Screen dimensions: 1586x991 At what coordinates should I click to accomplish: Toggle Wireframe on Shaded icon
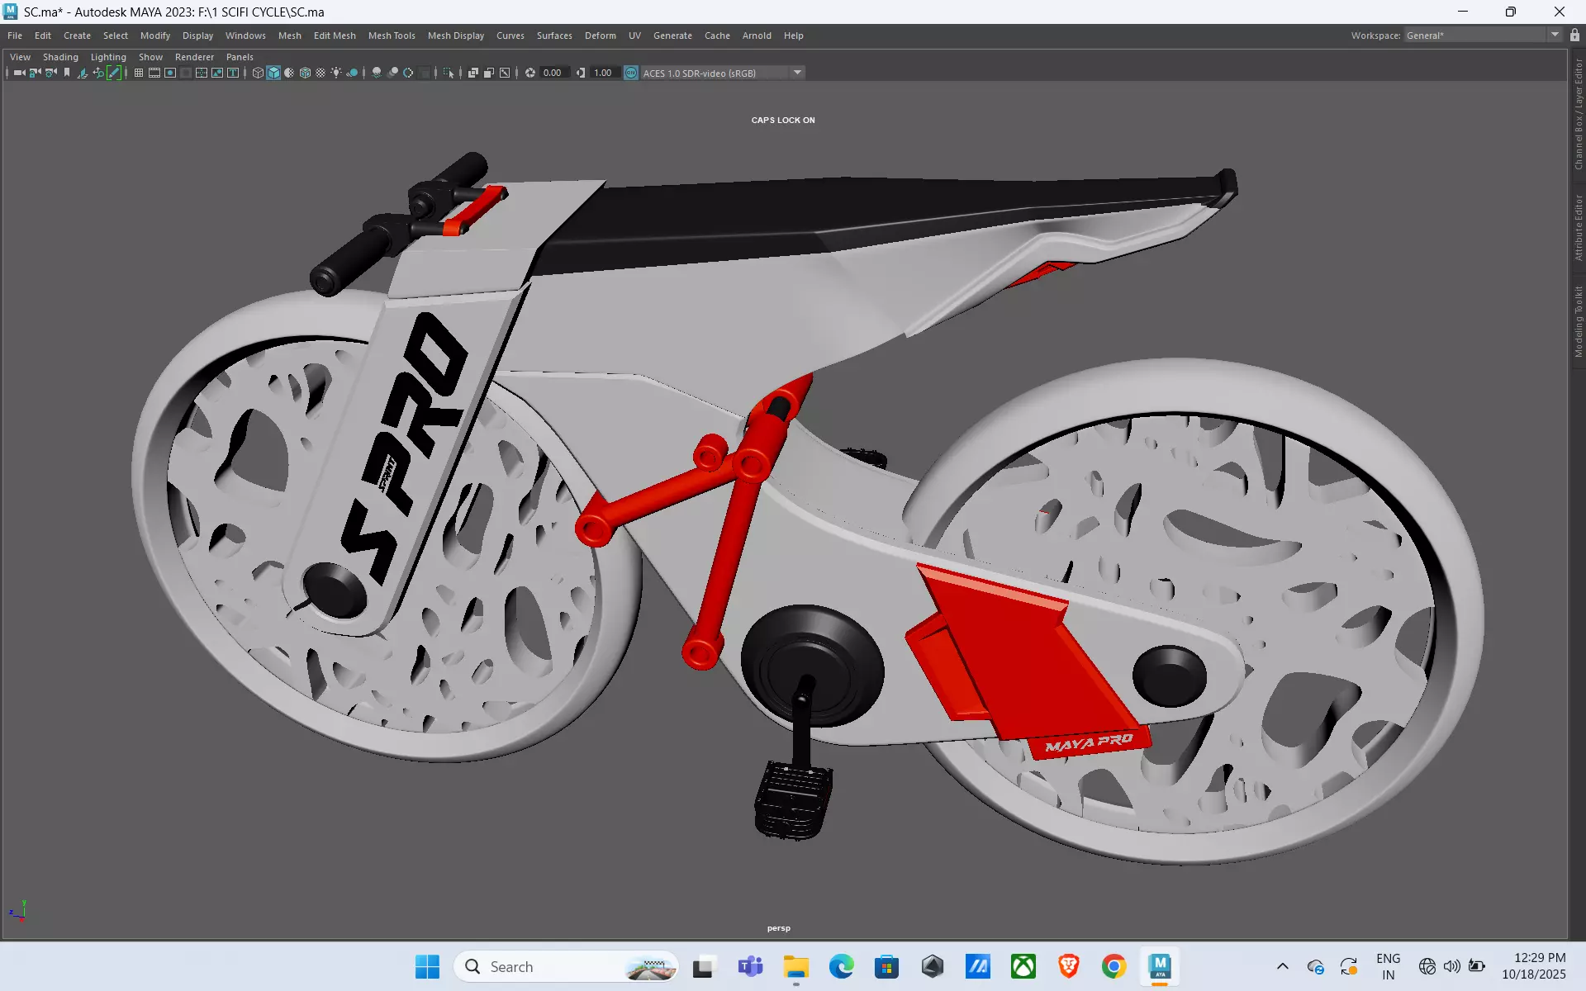pyautogui.click(x=305, y=73)
